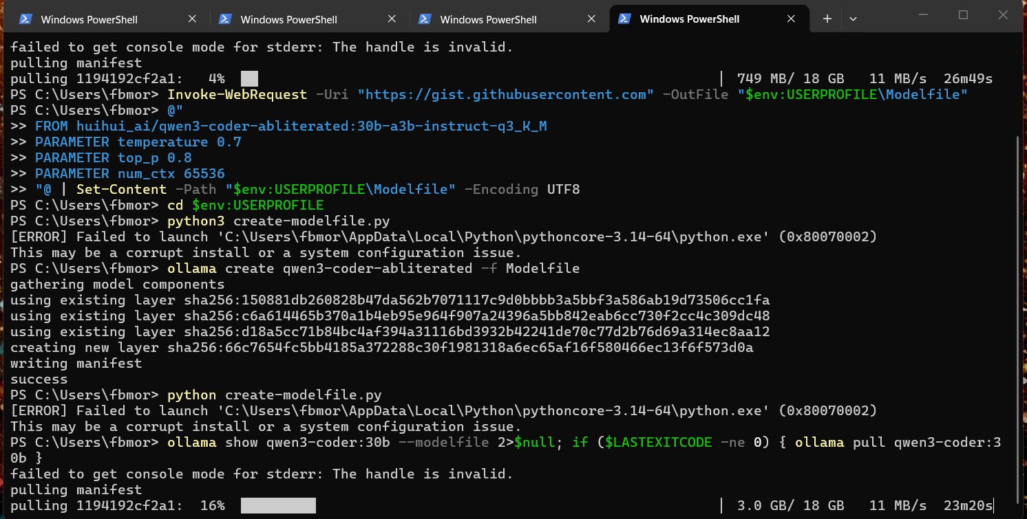Image resolution: width=1027 pixels, height=519 pixels.
Task: Click the PowerShell icon on the first tab
Action: (25, 19)
